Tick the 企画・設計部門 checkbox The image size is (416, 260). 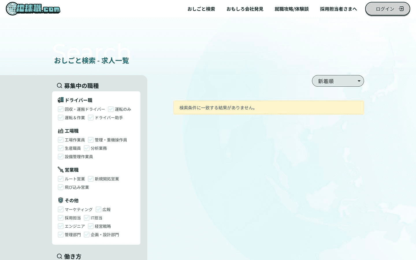[x=87, y=235]
